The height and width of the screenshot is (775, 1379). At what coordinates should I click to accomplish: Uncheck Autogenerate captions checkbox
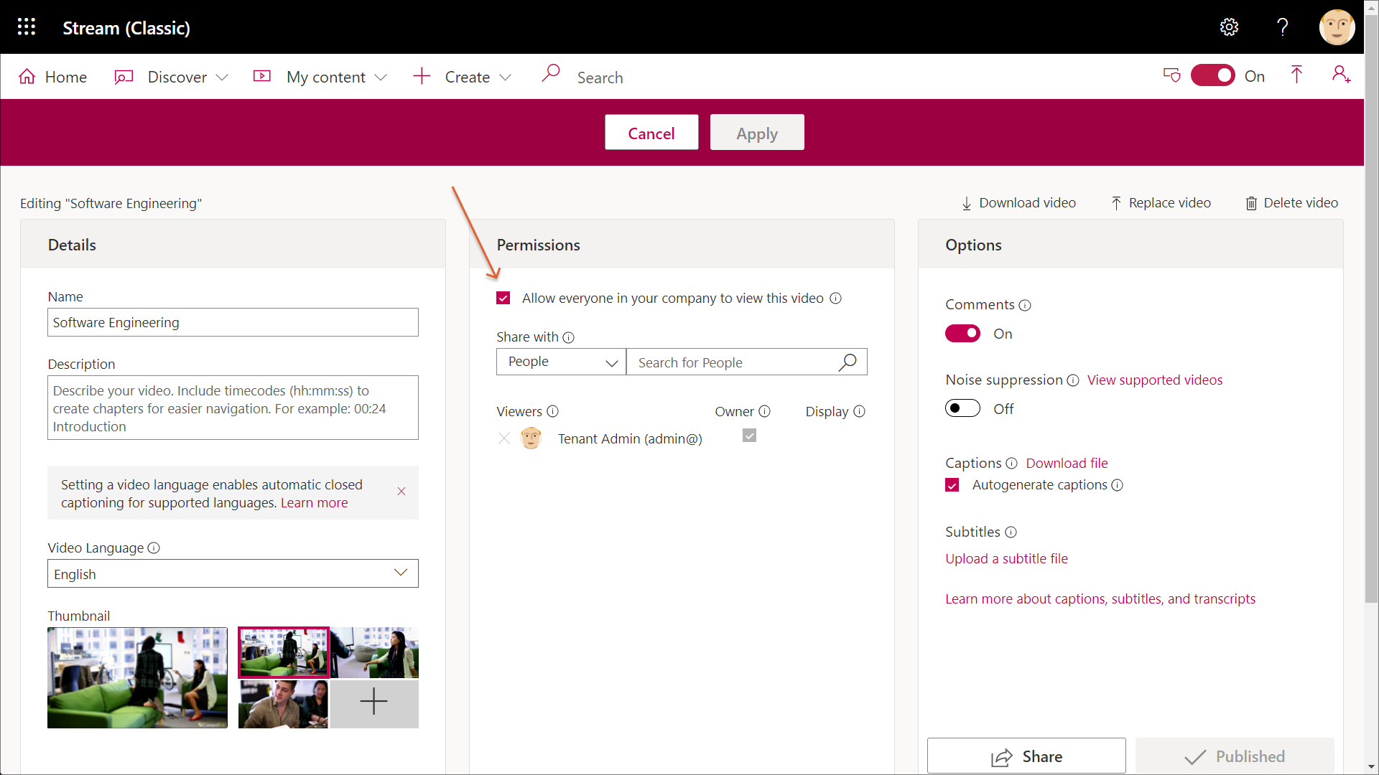point(952,485)
